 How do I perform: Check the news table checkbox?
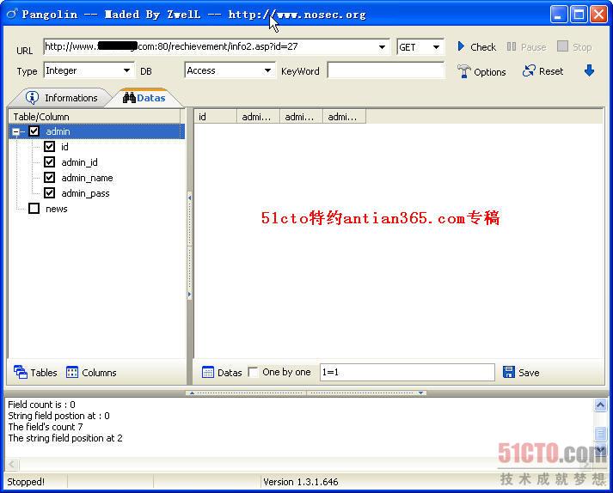click(x=34, y=208)
